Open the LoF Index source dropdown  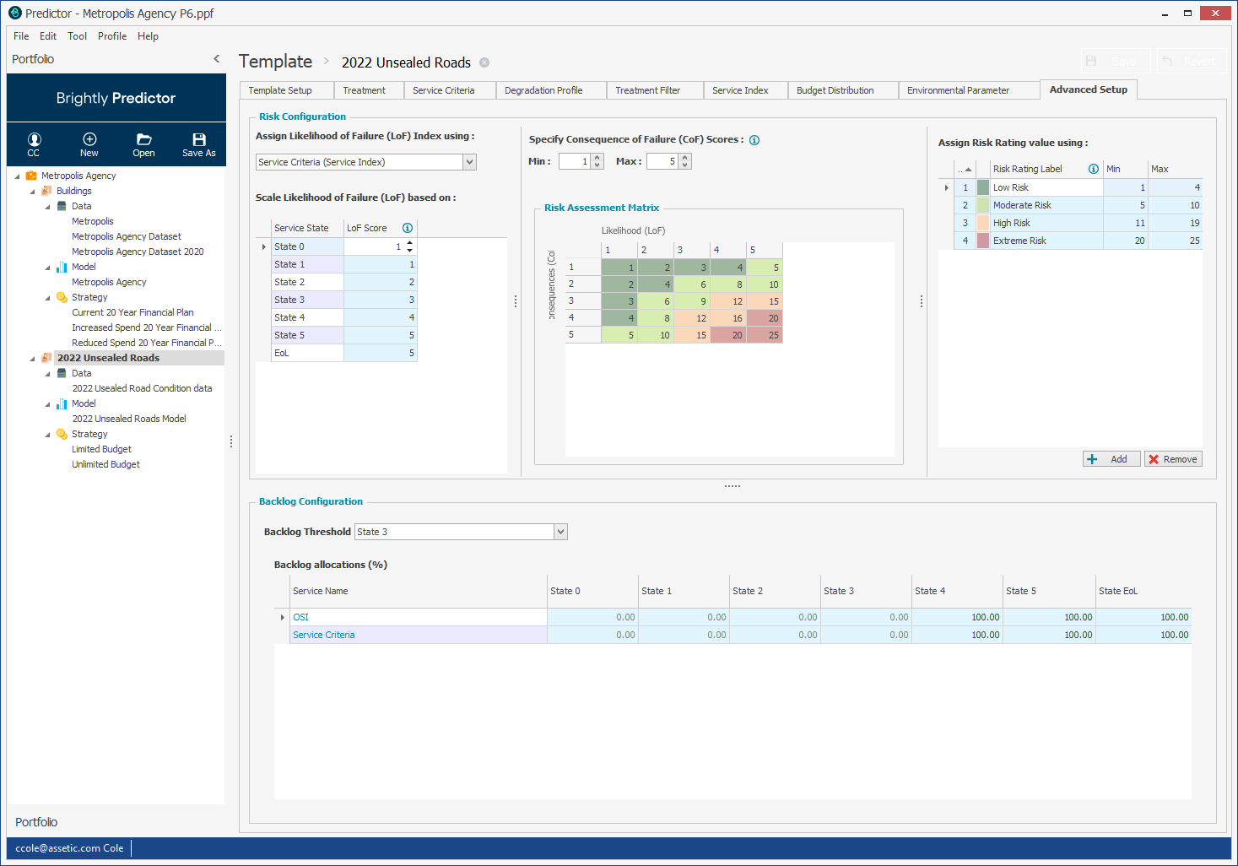click(470, 162)
